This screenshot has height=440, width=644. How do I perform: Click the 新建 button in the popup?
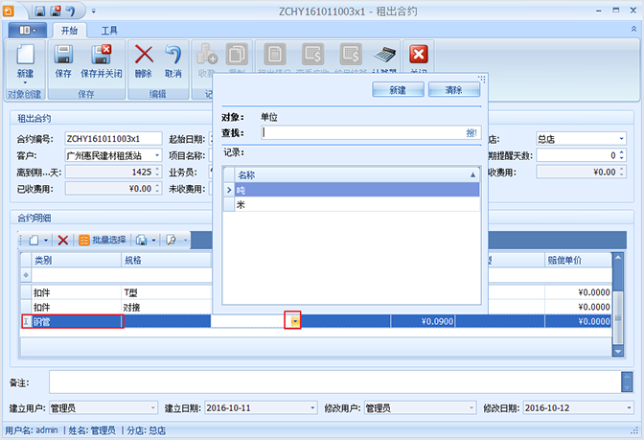pos(397,89)
